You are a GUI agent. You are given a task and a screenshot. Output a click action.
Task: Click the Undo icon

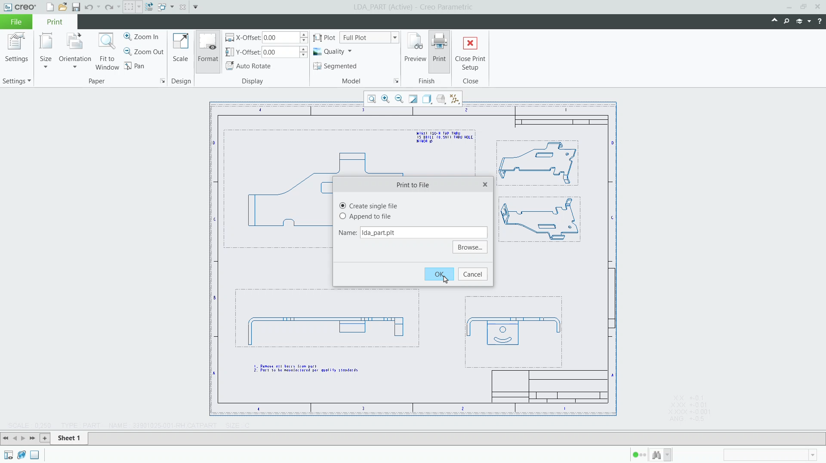click(x=89, y=7)
